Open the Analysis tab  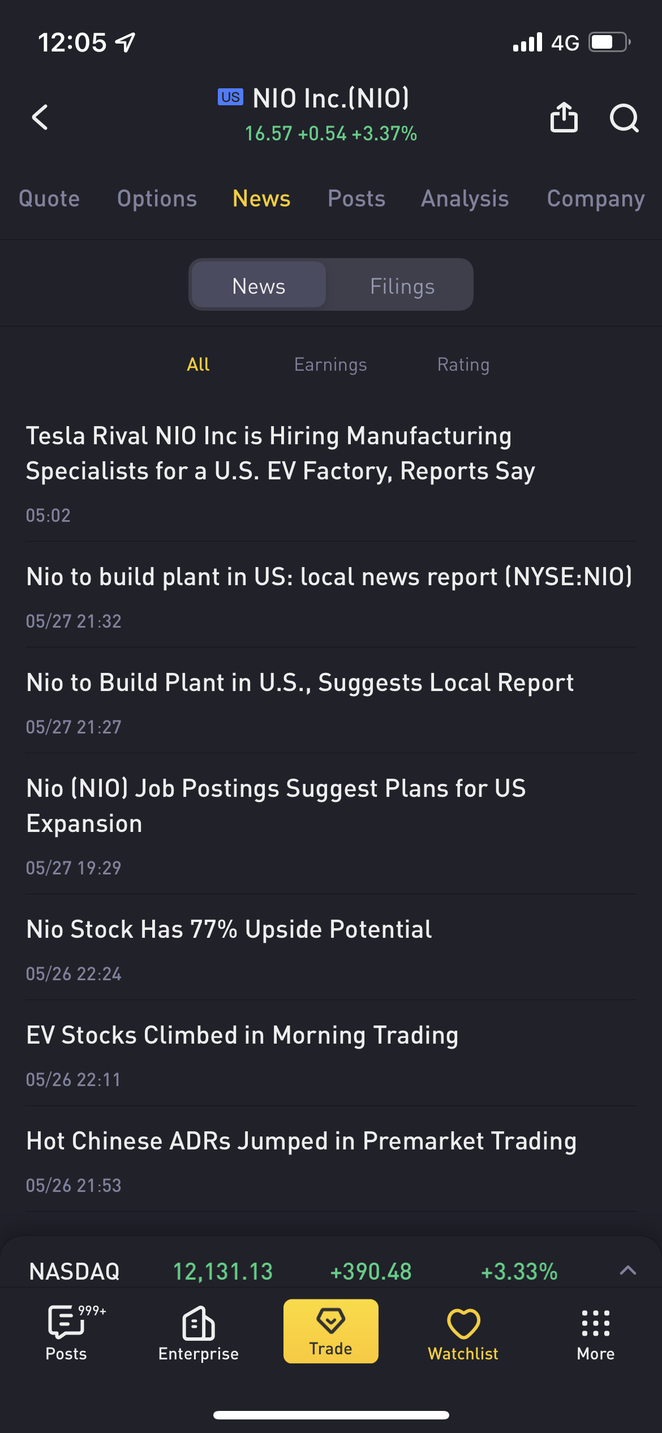click(x=465, y=199)
